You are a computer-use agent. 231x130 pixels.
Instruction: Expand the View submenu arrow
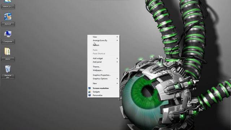[117, 37]
